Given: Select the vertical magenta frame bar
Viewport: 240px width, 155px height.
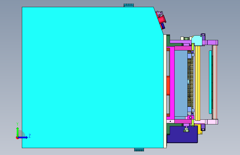Looking at the screenshot, I should coord(172,83).
